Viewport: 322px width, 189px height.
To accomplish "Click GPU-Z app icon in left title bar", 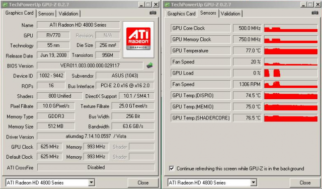I will (5, 5).
